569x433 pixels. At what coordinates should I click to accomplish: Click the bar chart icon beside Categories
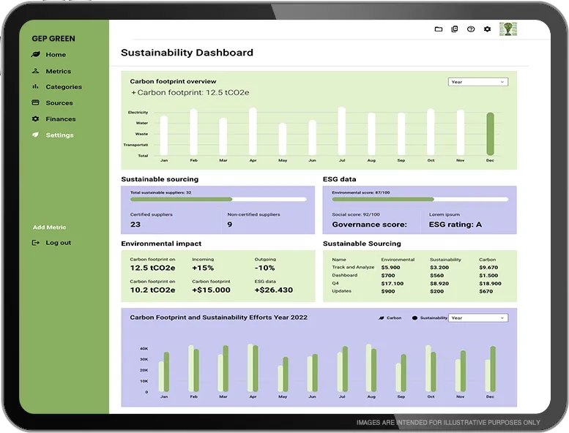coord(35,86)
